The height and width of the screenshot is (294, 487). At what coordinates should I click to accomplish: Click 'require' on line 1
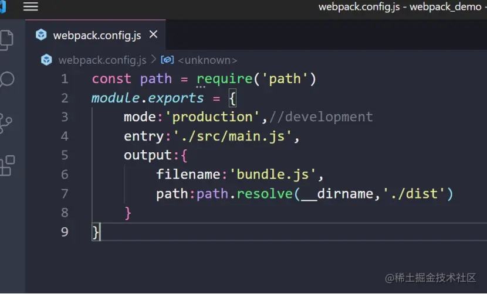point(225,79)
